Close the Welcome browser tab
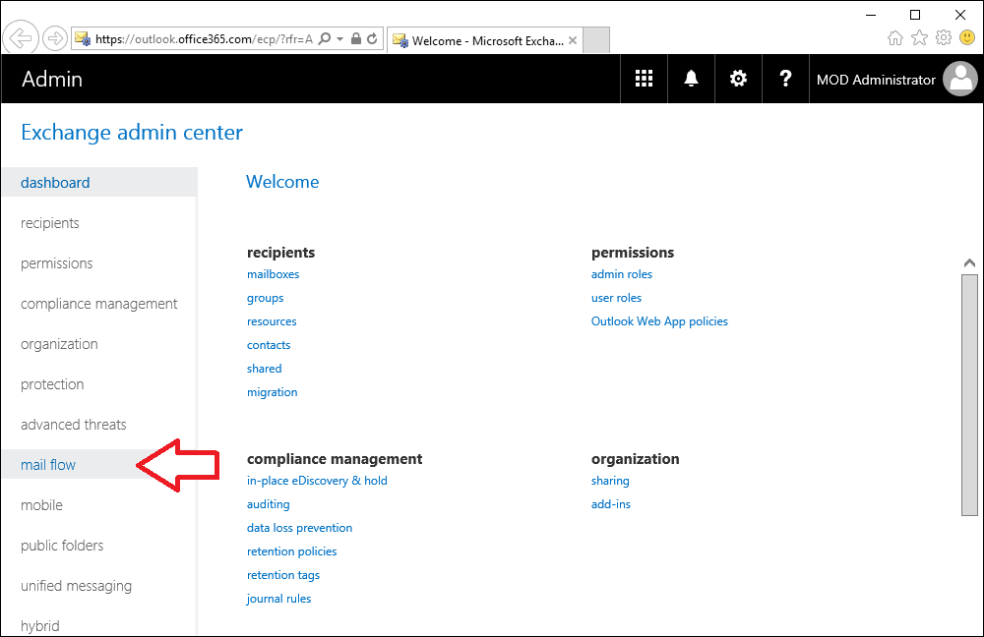Image resolution: width=984 pixels, height=637 pixels. [573, 40]
